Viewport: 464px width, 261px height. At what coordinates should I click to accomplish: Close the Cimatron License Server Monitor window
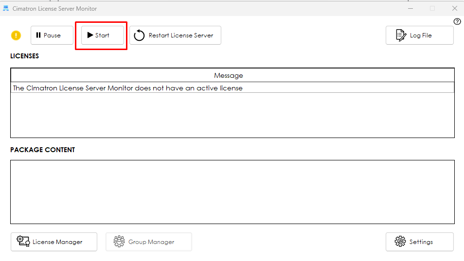tap(455, 9)
